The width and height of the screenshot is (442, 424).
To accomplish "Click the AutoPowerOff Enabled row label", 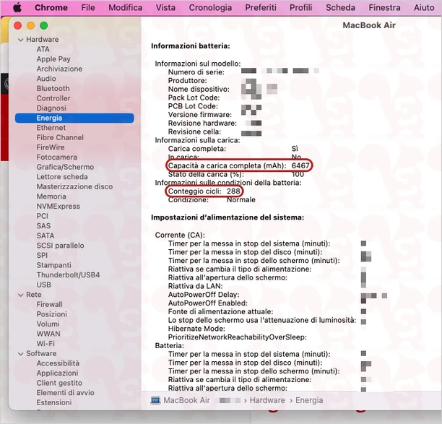I will coord(208,303).
